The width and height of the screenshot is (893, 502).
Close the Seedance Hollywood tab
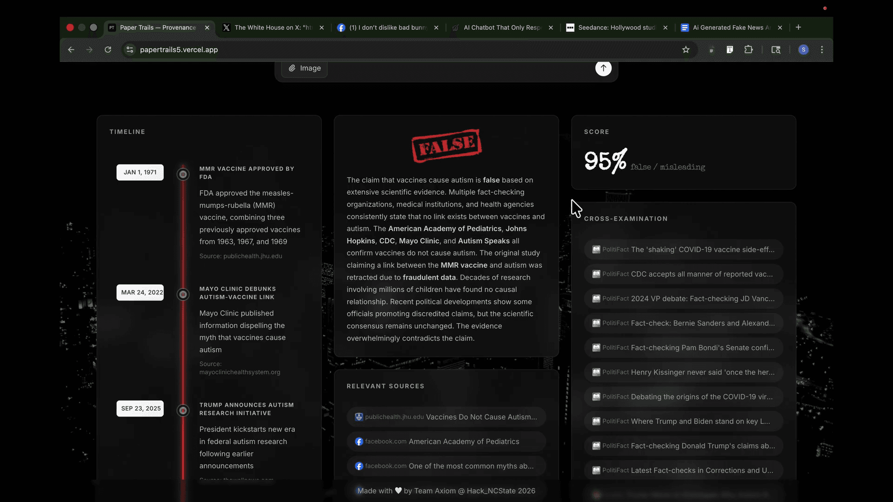[x=665, y=27]
